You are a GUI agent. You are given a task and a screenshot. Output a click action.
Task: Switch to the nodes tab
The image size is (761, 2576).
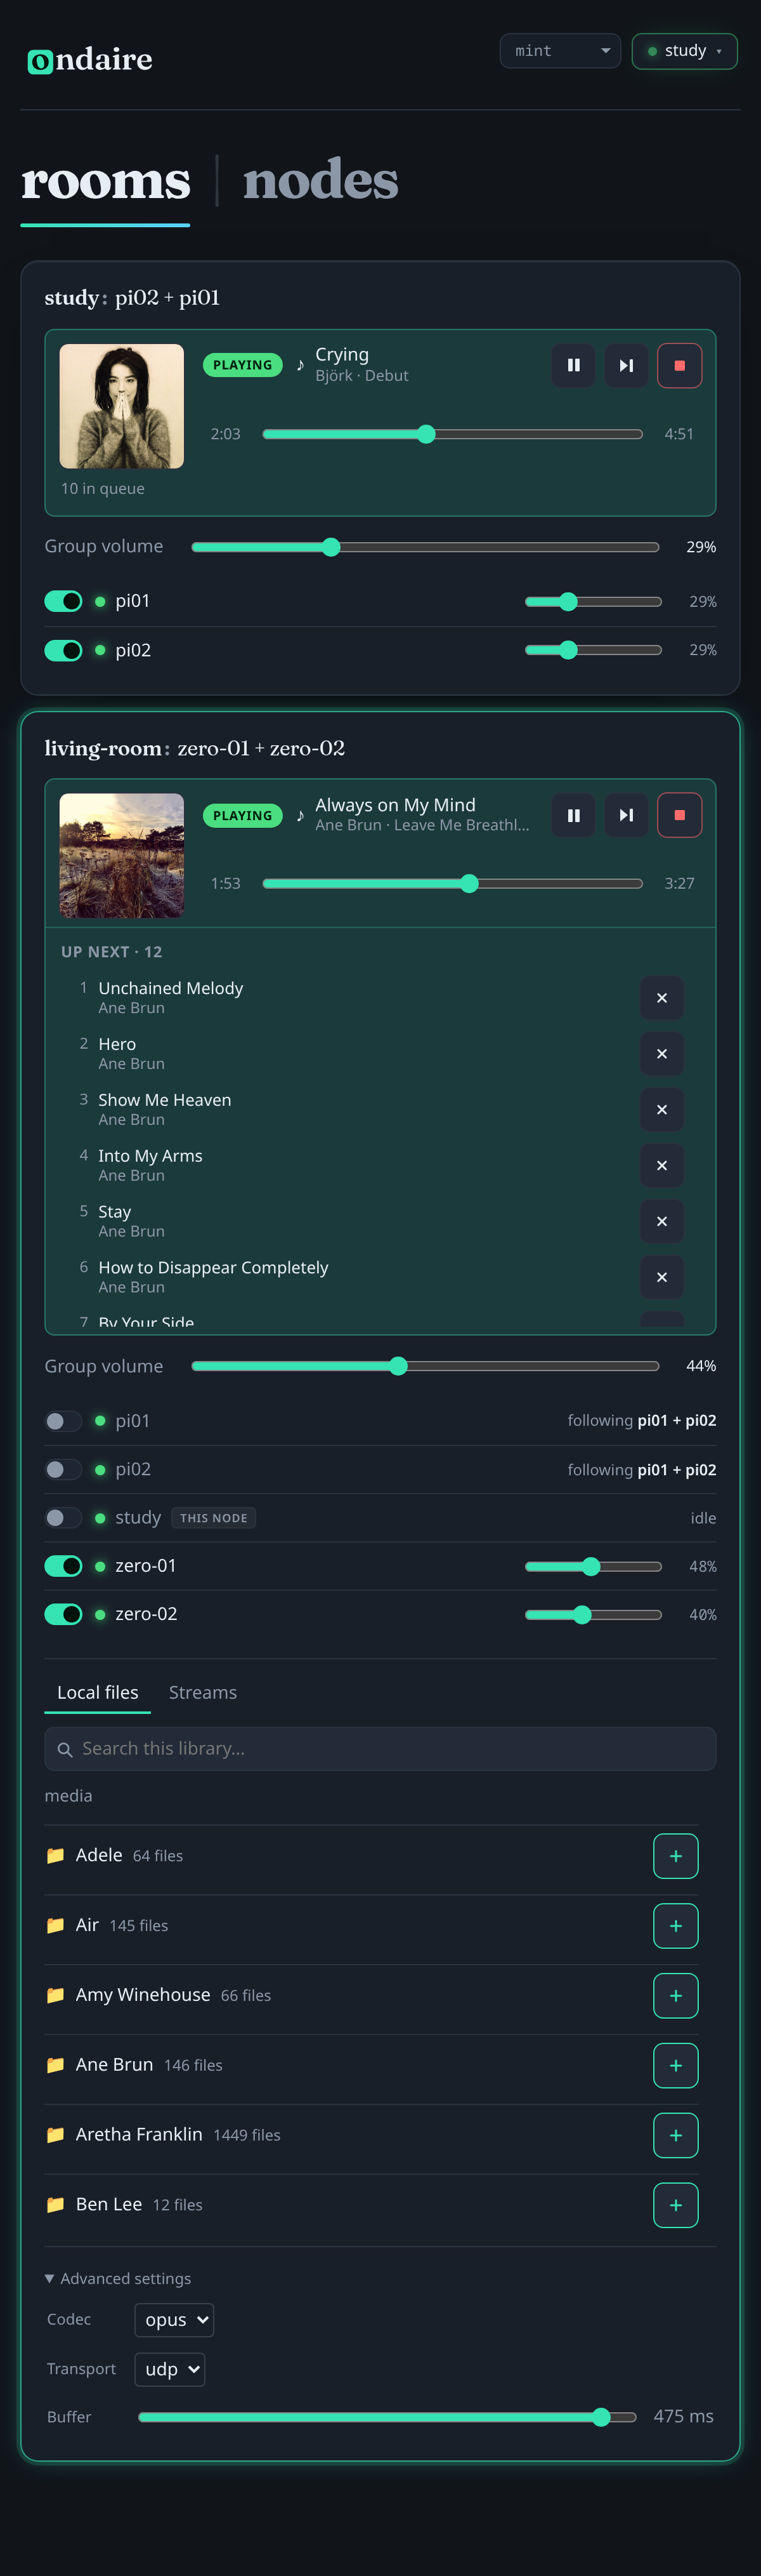tap(321, 181)
